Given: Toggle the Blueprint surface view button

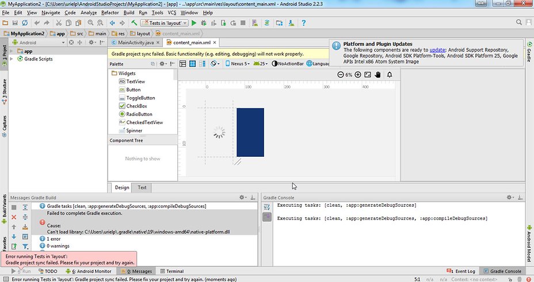Looking at the screenshot, I should [192, 64].
